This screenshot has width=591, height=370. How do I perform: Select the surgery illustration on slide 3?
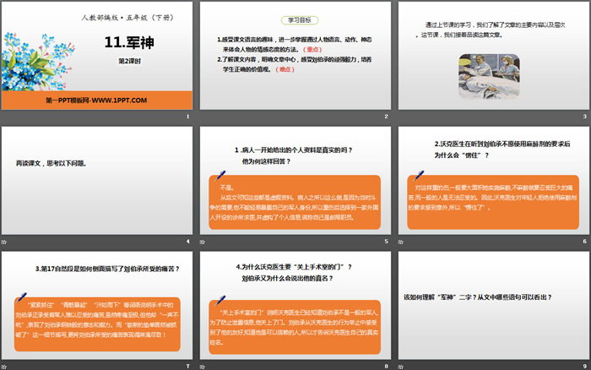tap(489, 77)
